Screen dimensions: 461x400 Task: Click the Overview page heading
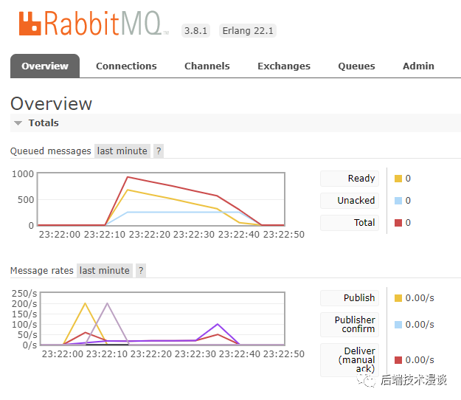(51, 103)
